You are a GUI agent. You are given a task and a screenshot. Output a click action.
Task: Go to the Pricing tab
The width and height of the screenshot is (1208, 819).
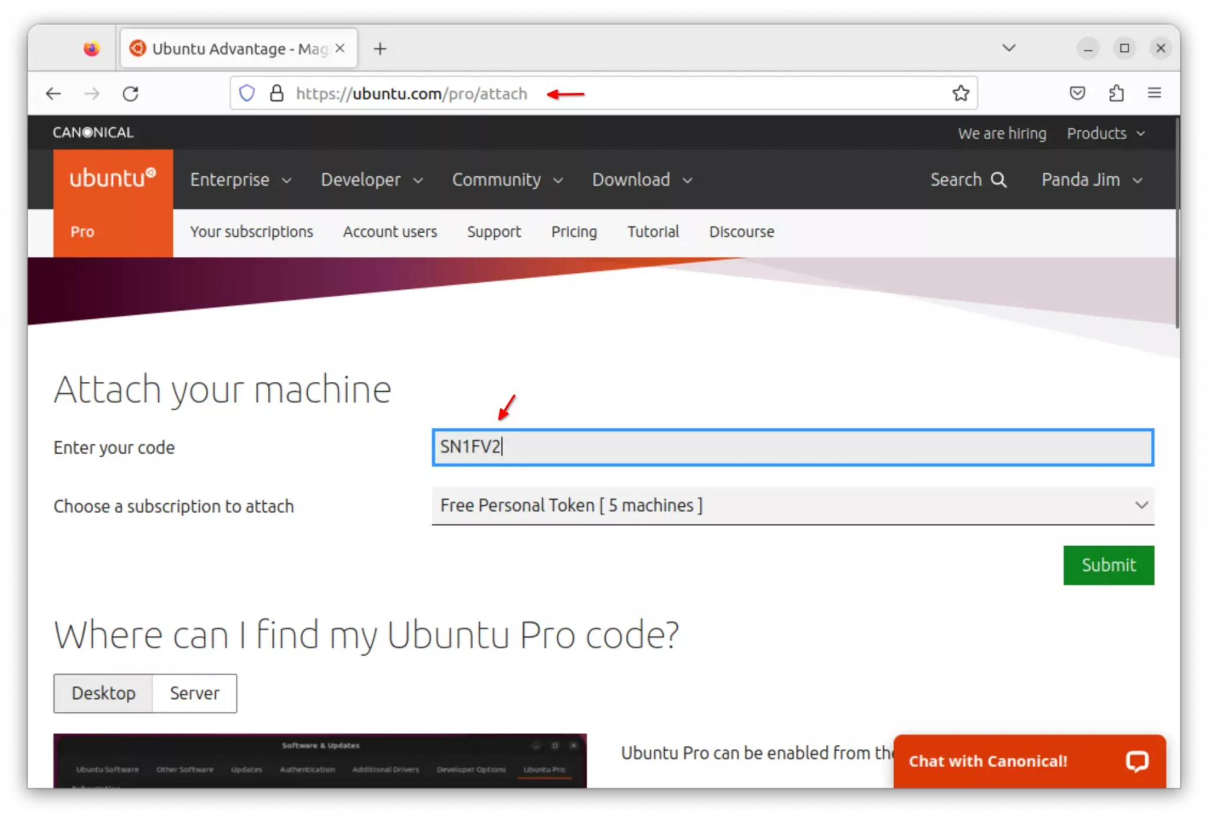coord(573,232)
